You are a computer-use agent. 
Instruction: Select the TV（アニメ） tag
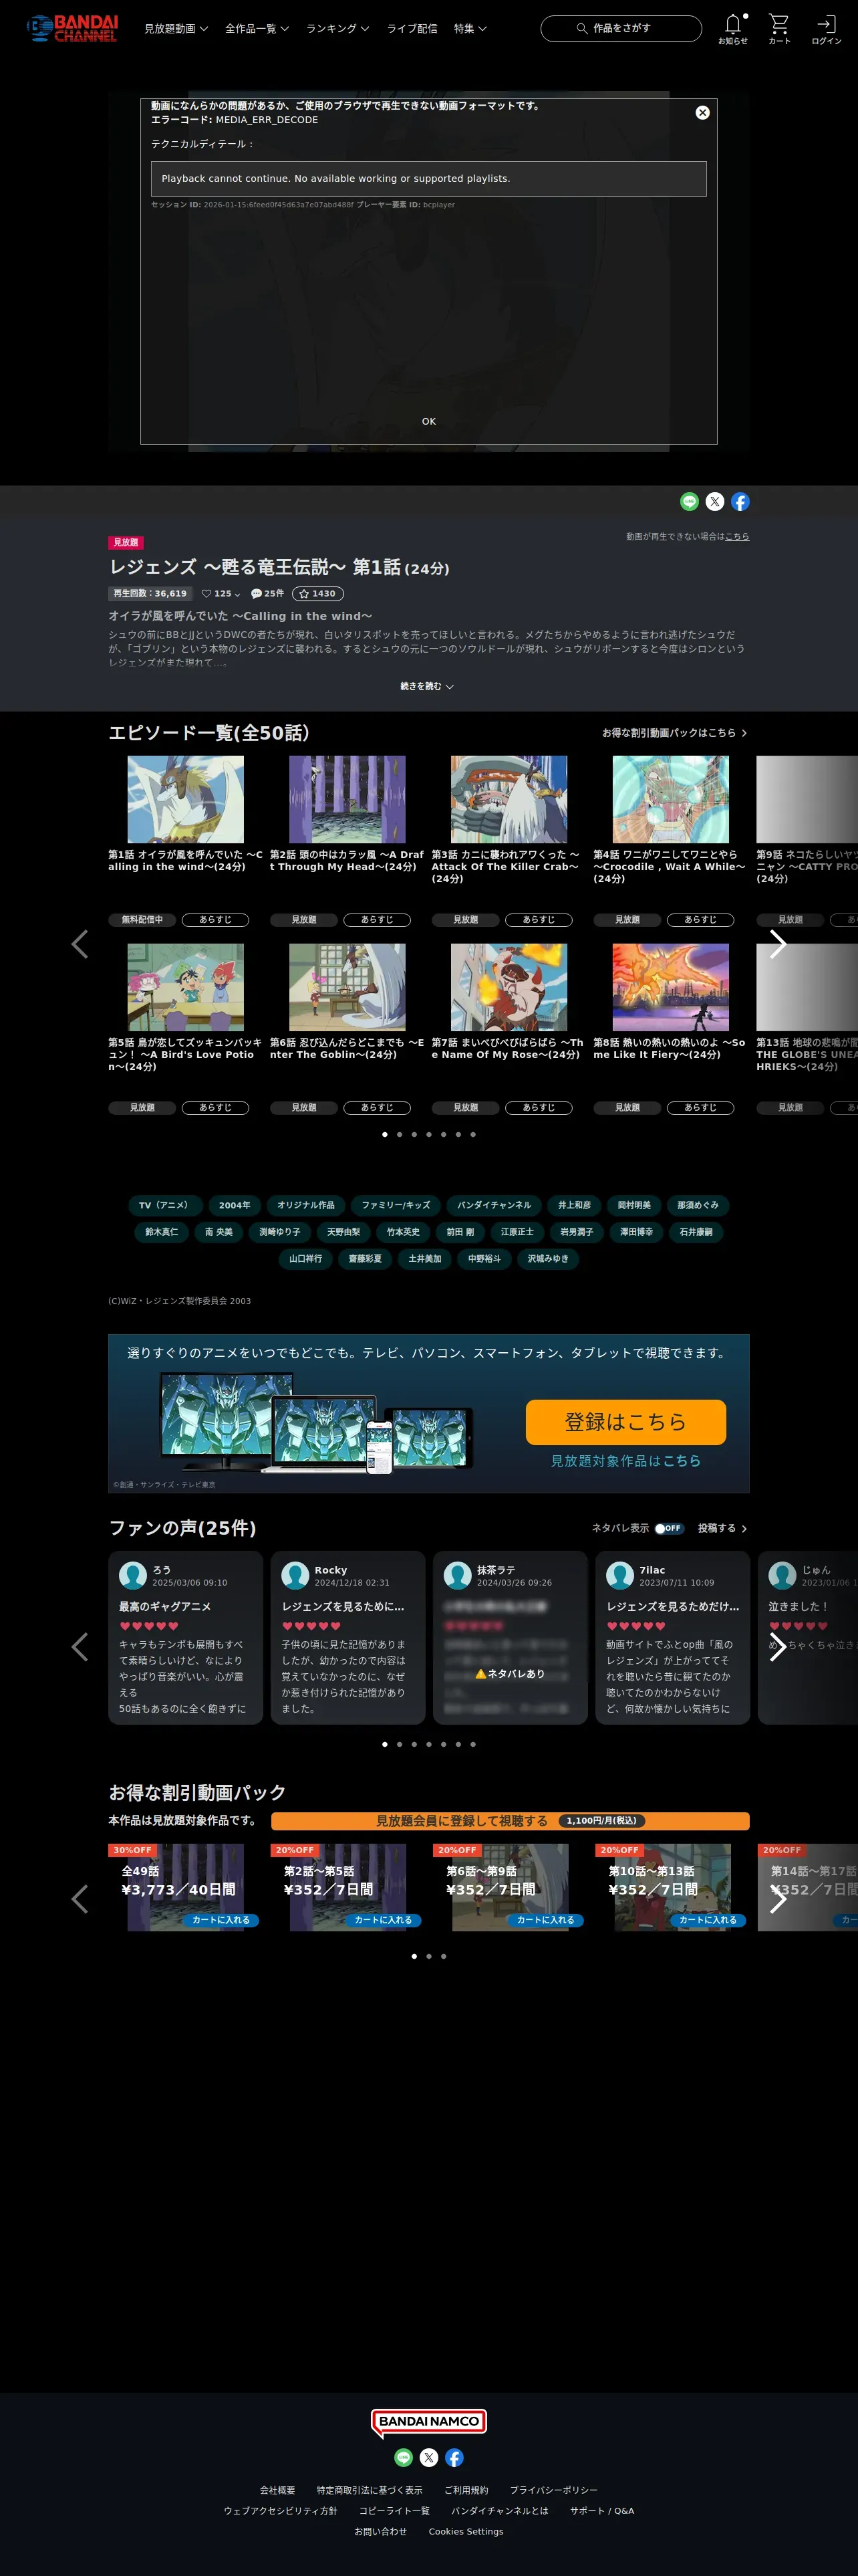[164, 1205]
